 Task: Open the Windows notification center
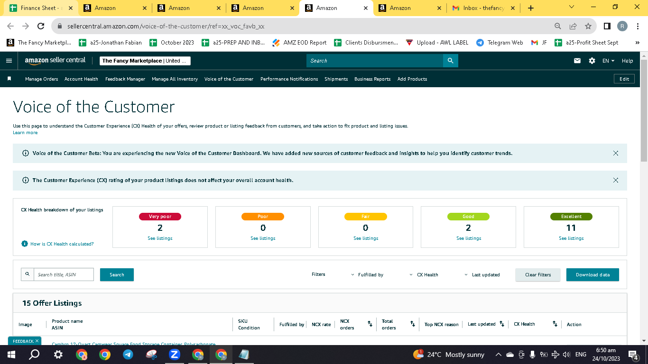pyautogui.click(x=633, y=355)
